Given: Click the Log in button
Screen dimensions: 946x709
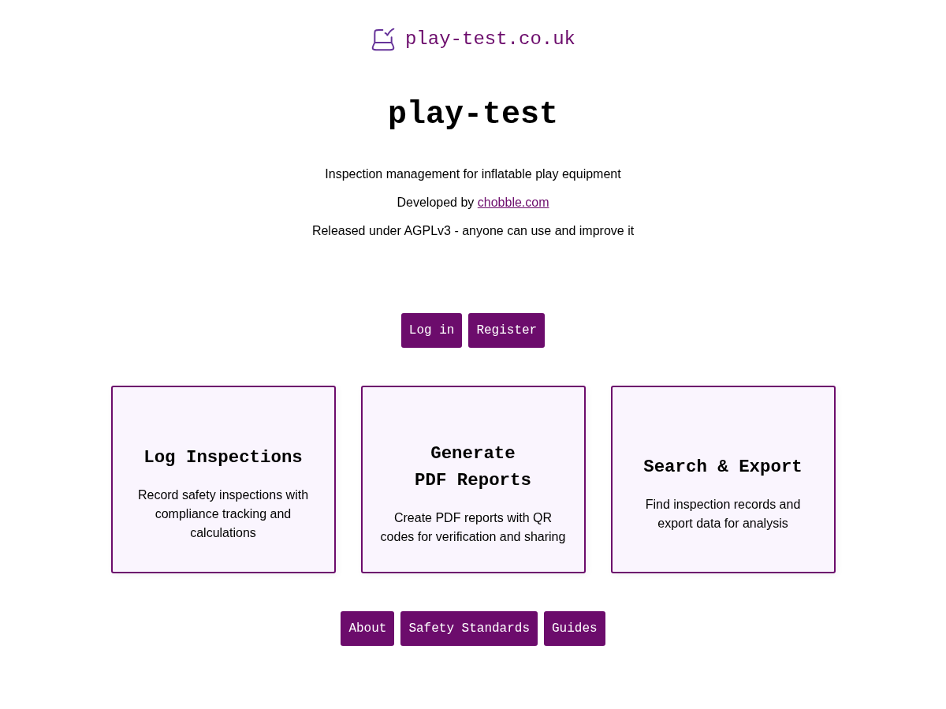Looking at the screenshot, I should coord(431,329).
